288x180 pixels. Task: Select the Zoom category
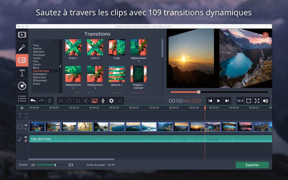pyautogui.click(x=36, y=84)
